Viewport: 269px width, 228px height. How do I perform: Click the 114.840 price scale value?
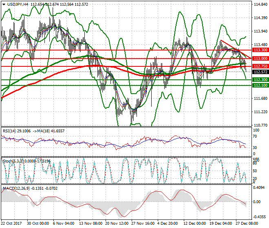(x=260, y=4)
